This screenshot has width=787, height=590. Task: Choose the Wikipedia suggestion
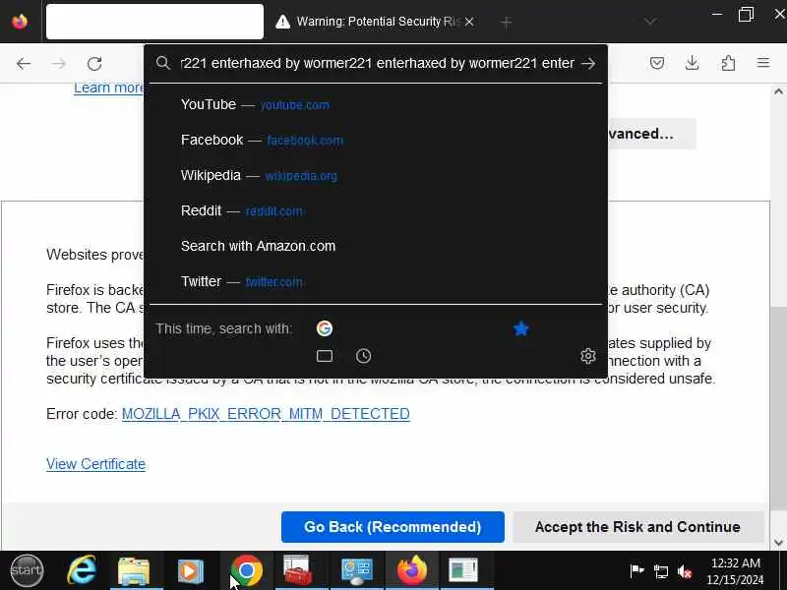tap(376, 175)
